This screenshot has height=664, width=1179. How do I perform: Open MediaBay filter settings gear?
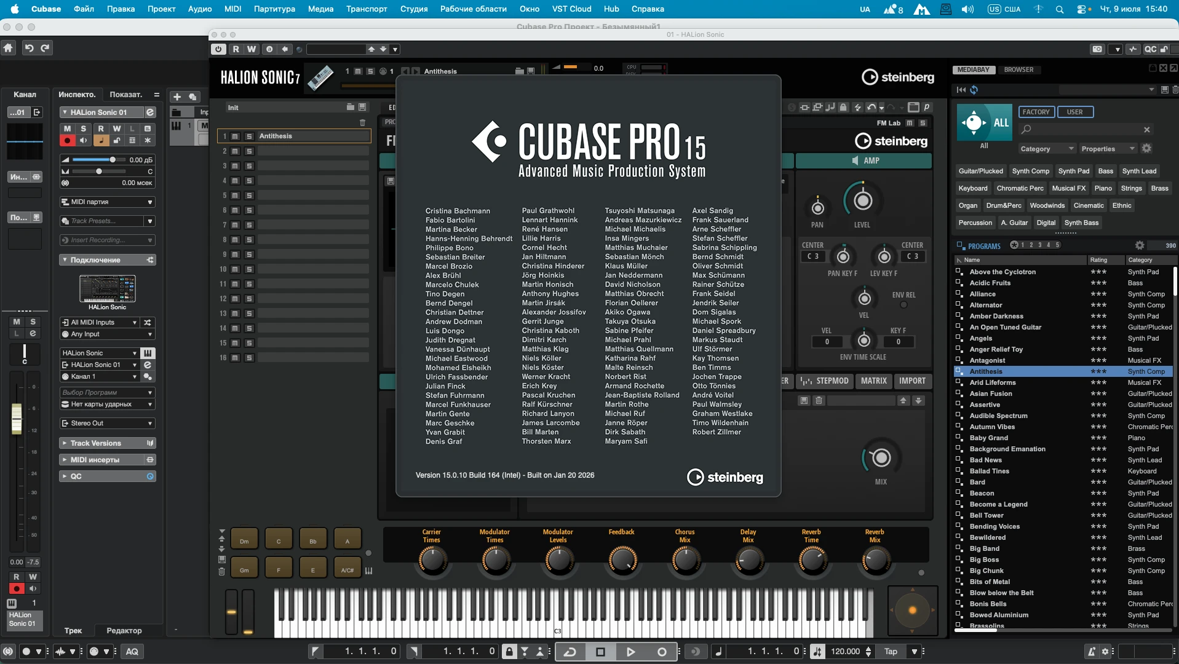point(1146,149)
